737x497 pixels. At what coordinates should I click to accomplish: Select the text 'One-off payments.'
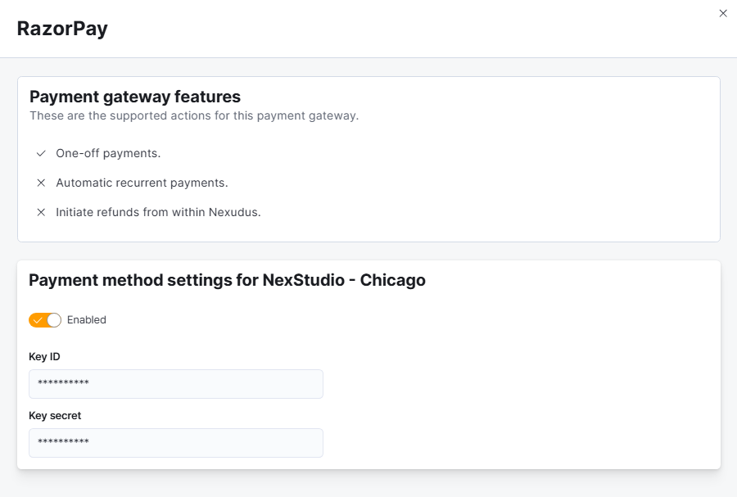click(x=108, y=153)
